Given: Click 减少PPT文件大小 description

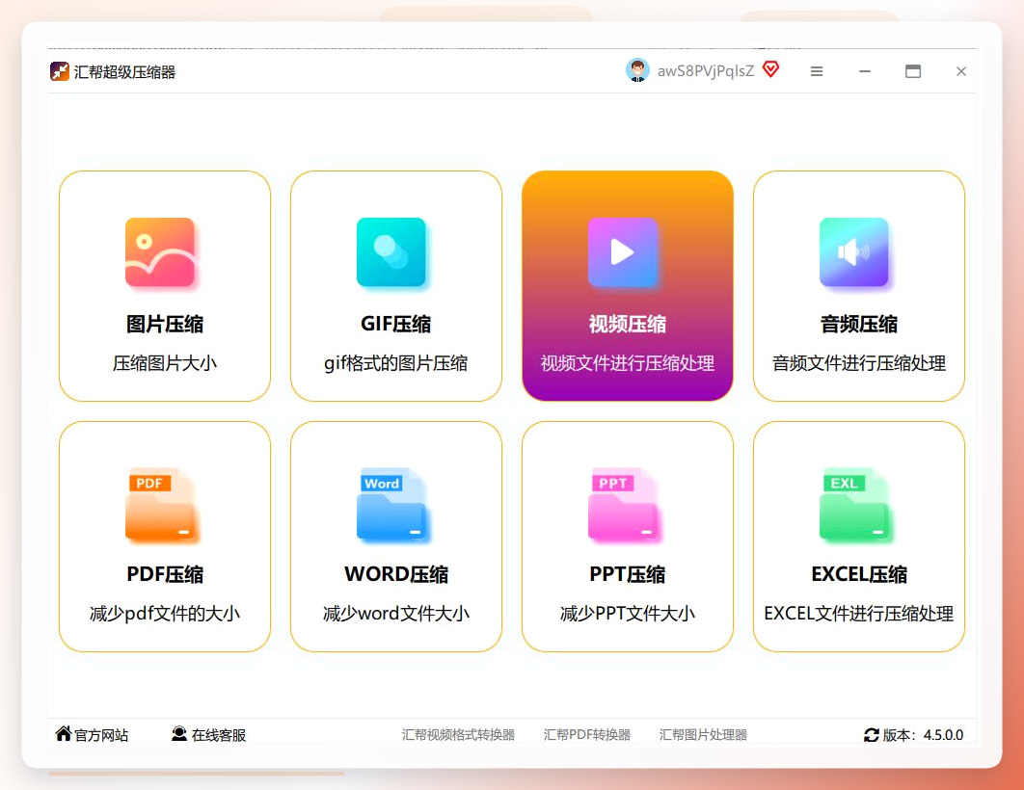Looking at the screenshot, I should [628, 613].
